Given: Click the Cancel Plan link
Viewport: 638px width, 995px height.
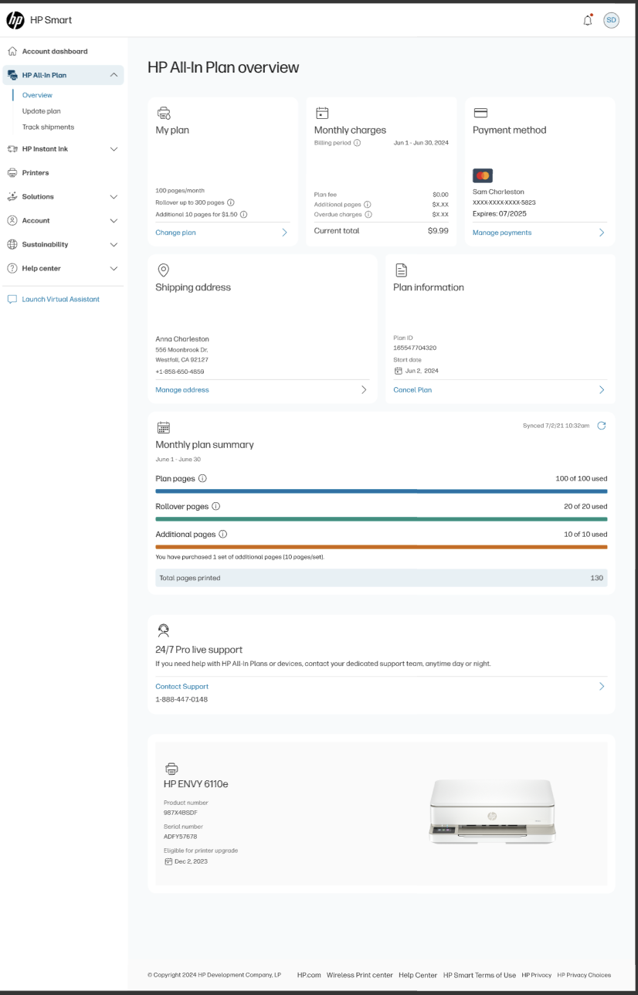Looking at the screenshot, I should point(412,390).
